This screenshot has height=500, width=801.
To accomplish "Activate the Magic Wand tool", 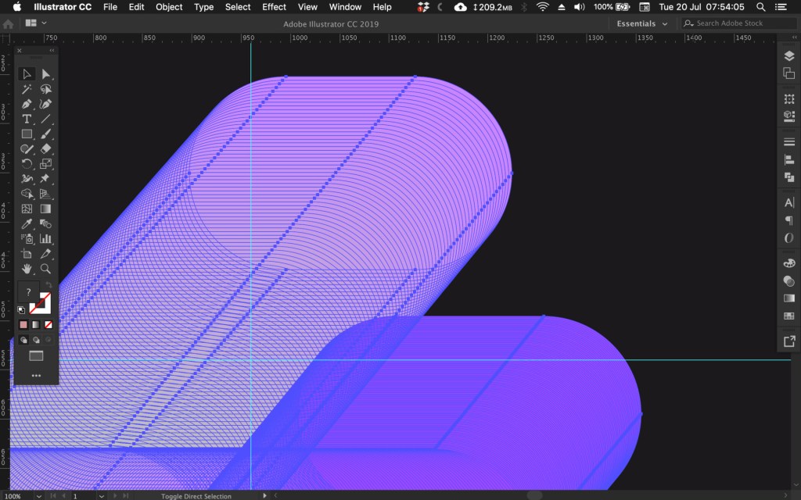I will coord(27,89).
